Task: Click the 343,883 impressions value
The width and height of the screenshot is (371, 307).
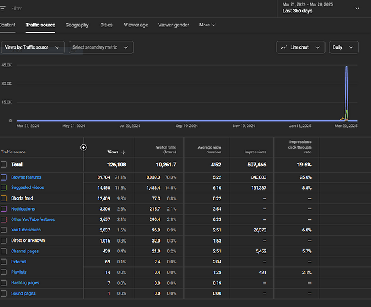Action: [x=259, y=177]
